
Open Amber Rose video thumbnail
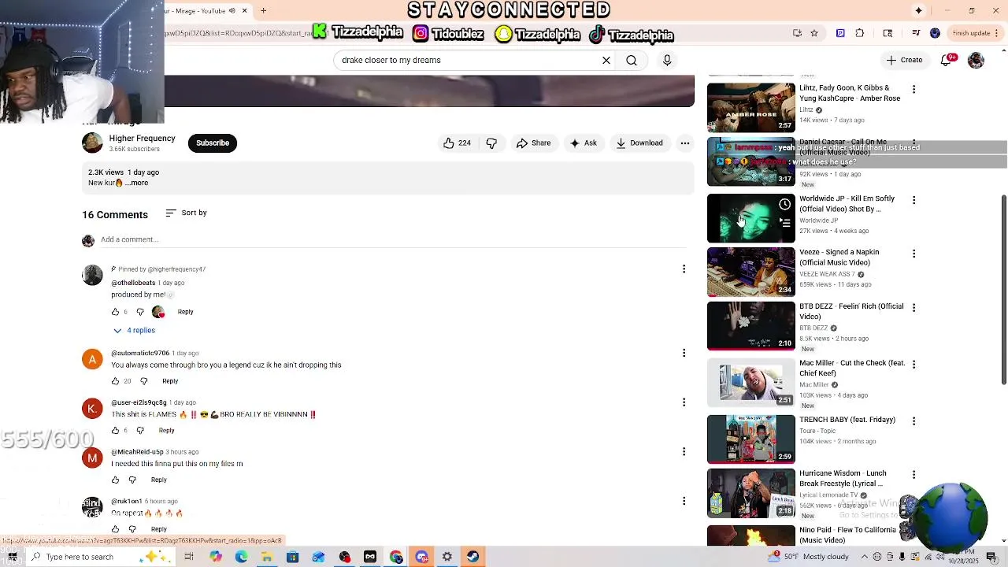tap(751, 107)
